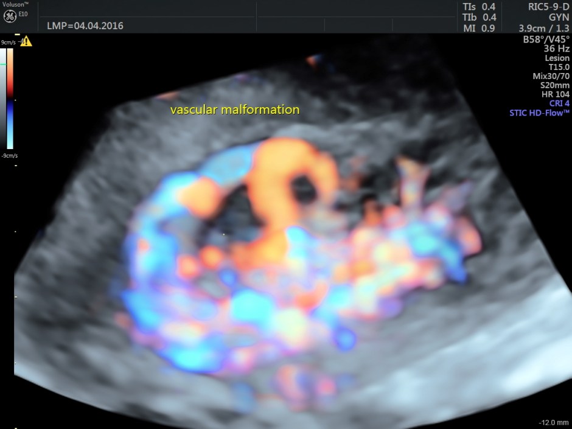Select the Voluson E10 system label
The height and width of the screenshot is (429, 572).
(x=16, y=7)
